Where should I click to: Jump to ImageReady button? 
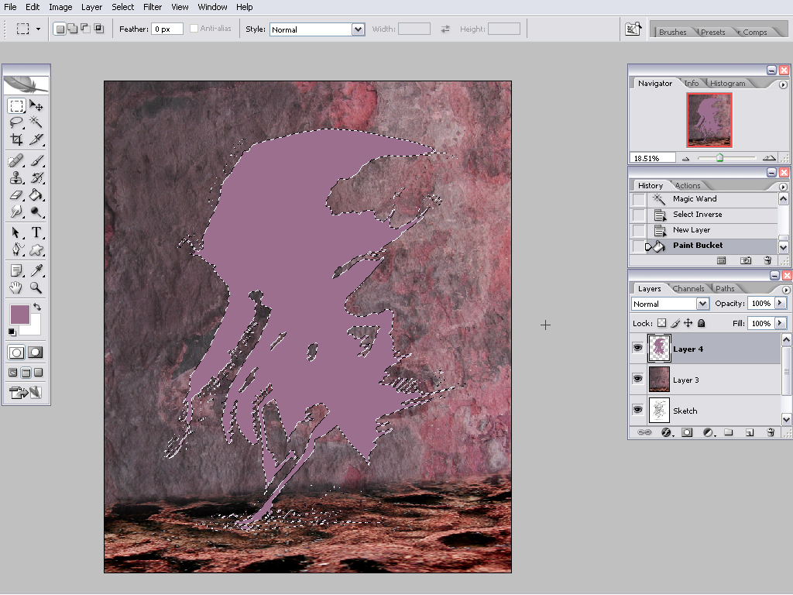coord(26,392)
